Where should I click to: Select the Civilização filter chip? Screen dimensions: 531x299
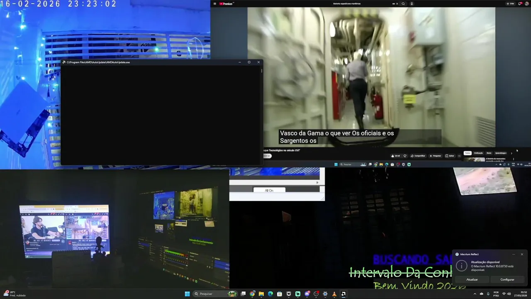[478, 153]
